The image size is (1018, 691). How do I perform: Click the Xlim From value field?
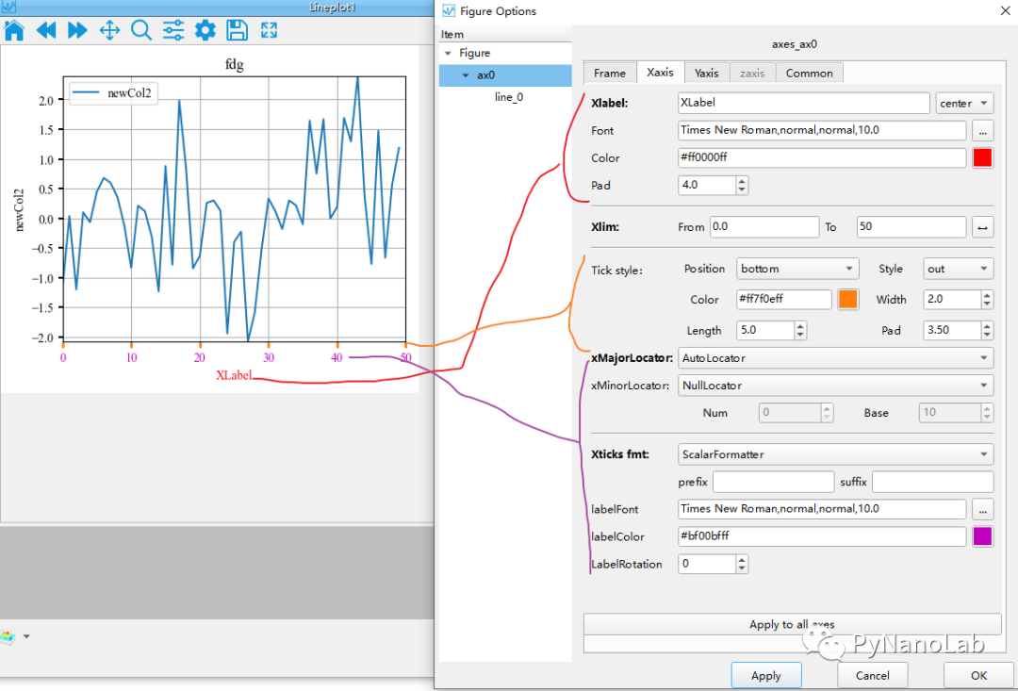tap(764, 226)
